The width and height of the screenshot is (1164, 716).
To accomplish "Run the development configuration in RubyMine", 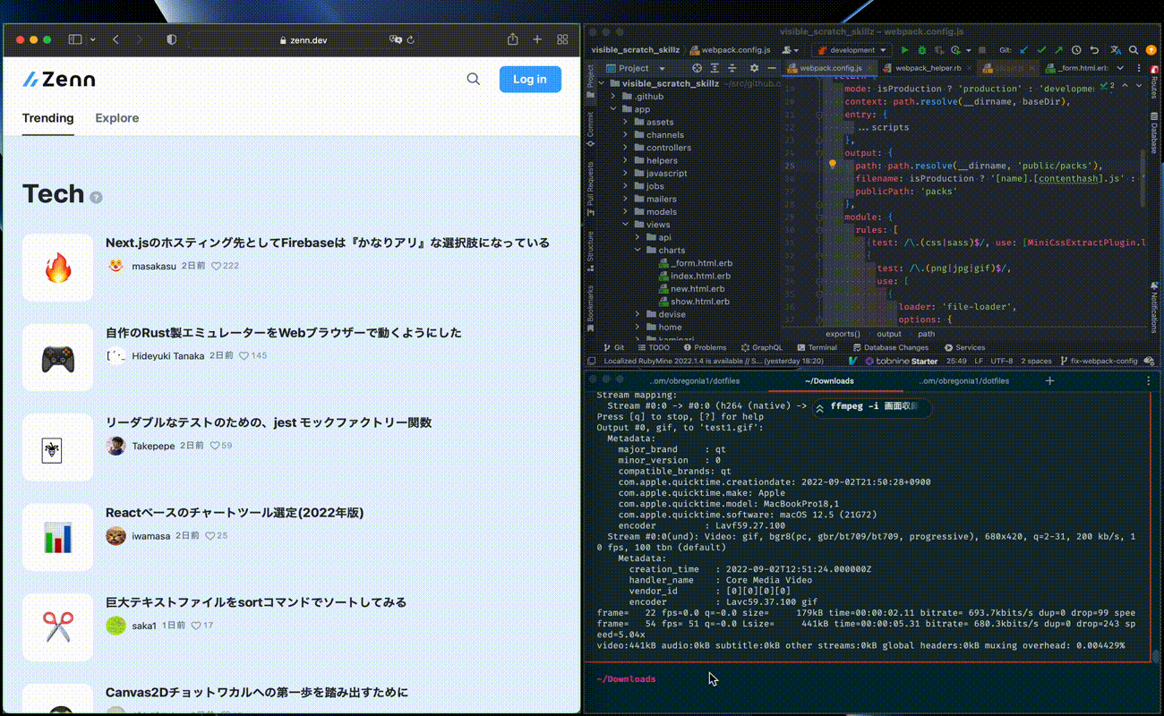I will pyautogui.click(x=905, y=50).
